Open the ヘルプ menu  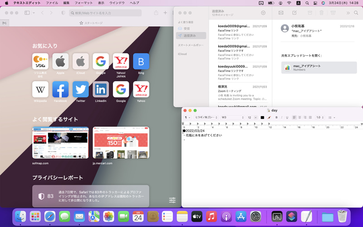pos(134,3)
